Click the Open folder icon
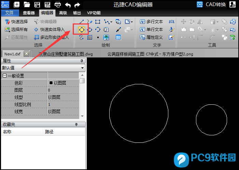 (x=27, y=5)
